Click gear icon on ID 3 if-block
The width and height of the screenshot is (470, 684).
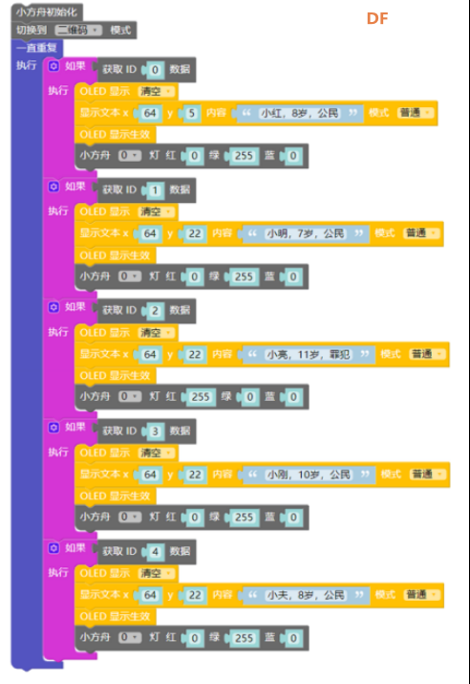53,427
